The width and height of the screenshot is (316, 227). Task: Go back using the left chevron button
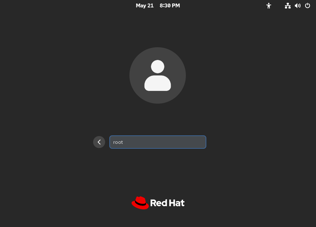99,142
